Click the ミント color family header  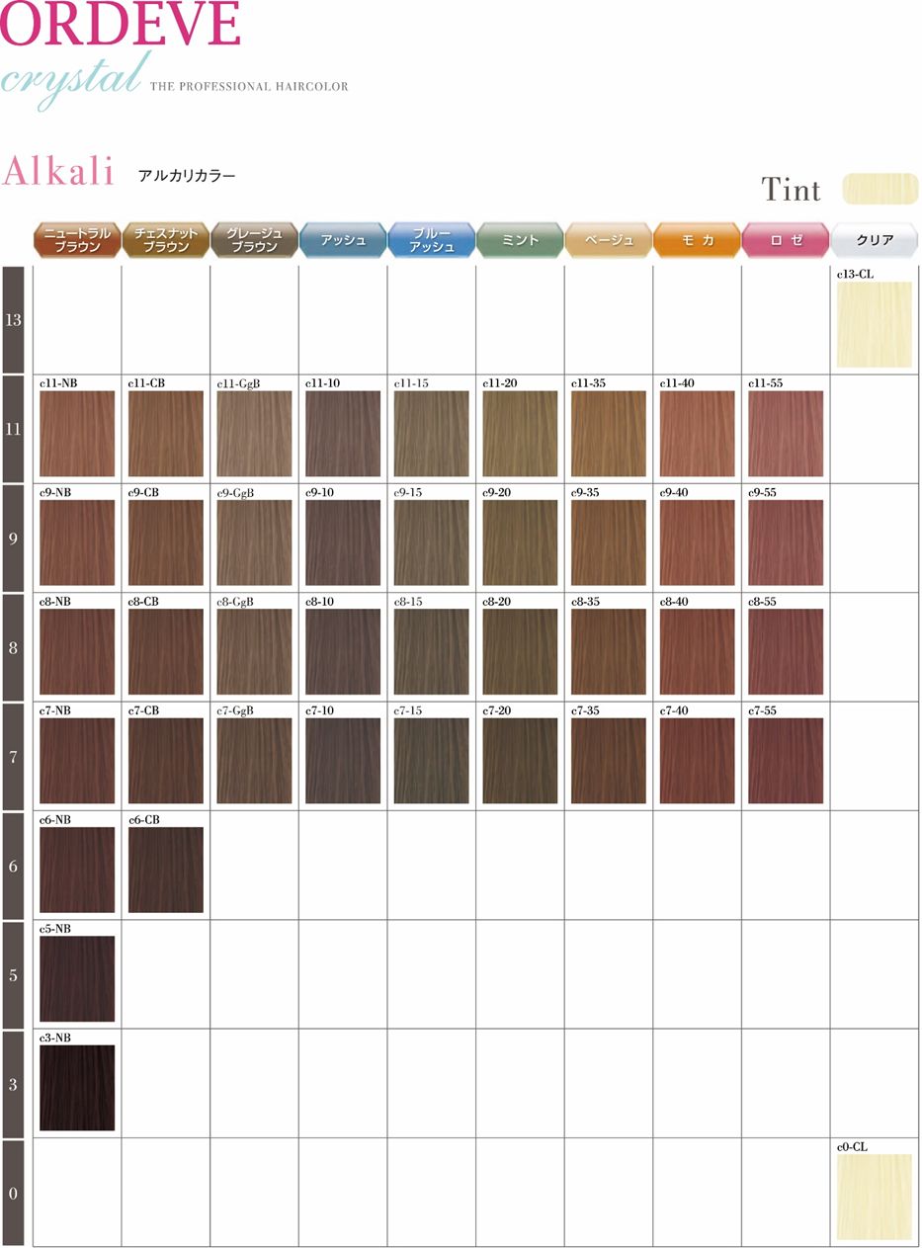point(520,240)
